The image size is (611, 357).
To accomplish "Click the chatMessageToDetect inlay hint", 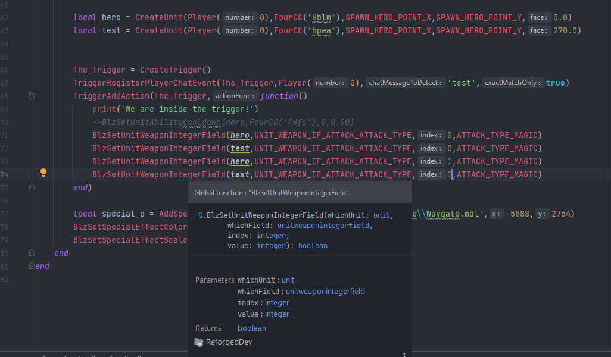I will (405, 83).
